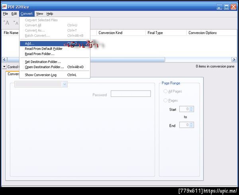Select the All Pages radio button

coord(165,91)
